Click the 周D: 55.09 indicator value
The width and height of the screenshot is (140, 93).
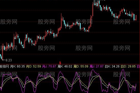(x=81, y=66)
